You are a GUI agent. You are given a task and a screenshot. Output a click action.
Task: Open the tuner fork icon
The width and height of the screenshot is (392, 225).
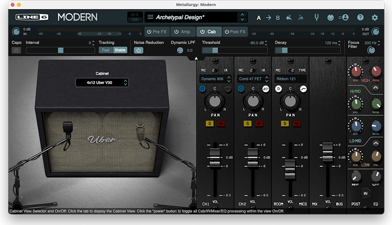(x=317, y=18)
